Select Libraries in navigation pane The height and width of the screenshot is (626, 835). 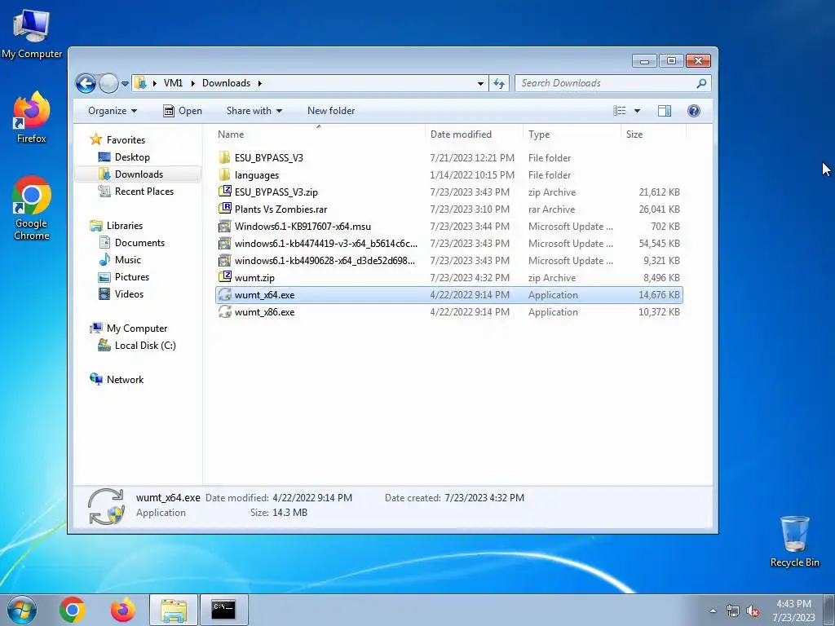coord(125,226)
